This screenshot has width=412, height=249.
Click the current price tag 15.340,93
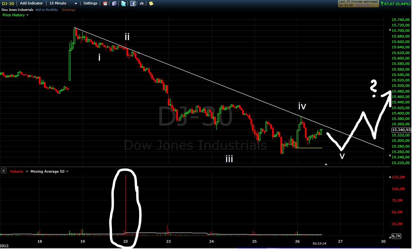401,130
